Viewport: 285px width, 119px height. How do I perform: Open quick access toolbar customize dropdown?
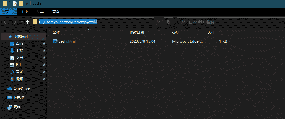click(x=27, y=4)
